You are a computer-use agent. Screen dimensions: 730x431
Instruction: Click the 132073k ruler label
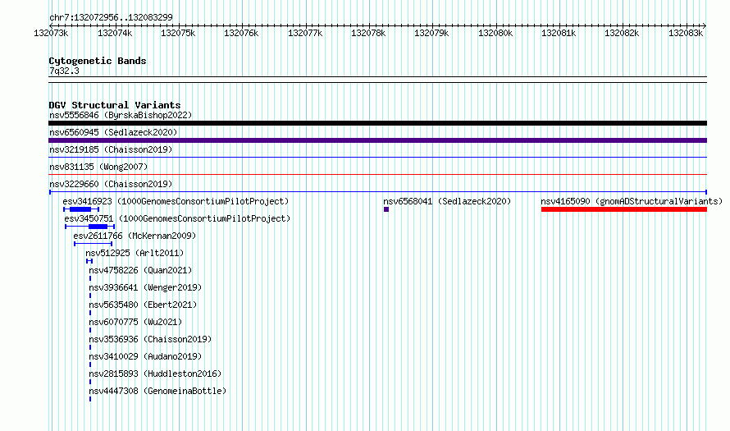tap(51, 33)
